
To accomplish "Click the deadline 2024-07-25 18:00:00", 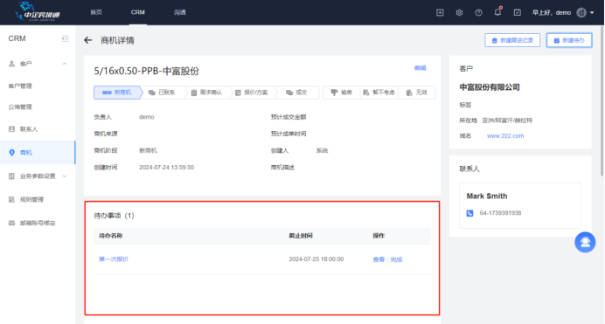I will coord(316,259).
